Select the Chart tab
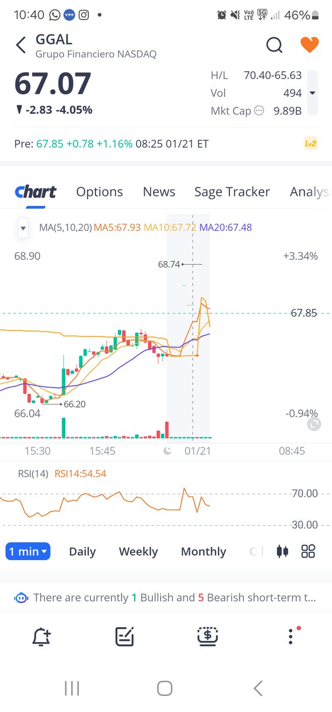Viewport: 332px width, 712px height. tap(36, 192)
